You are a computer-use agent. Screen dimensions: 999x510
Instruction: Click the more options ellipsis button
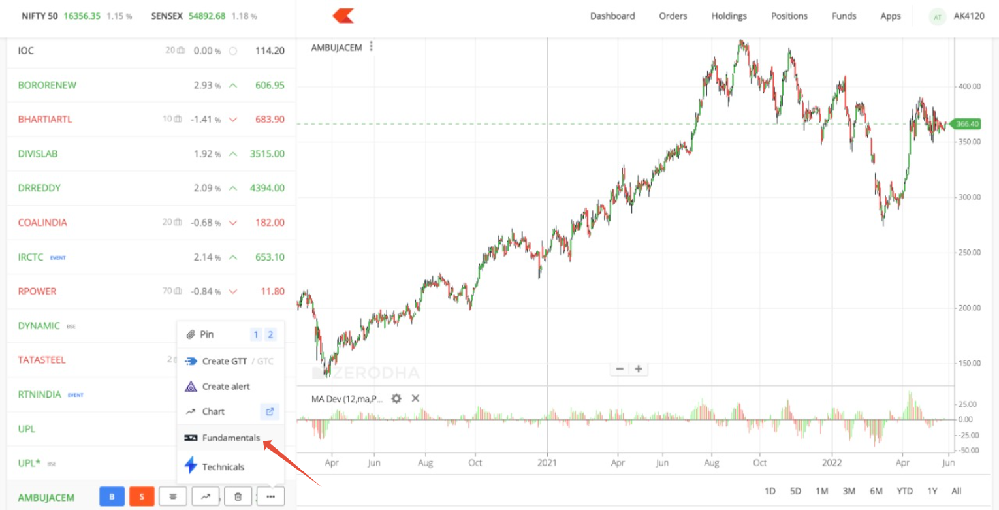(x=271, y=497)
